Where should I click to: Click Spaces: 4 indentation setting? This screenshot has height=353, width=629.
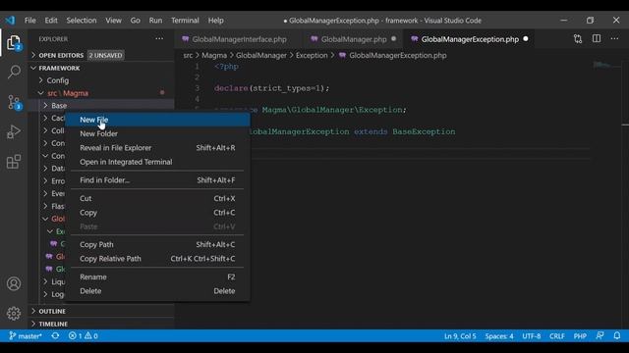[x=499, y=335]
